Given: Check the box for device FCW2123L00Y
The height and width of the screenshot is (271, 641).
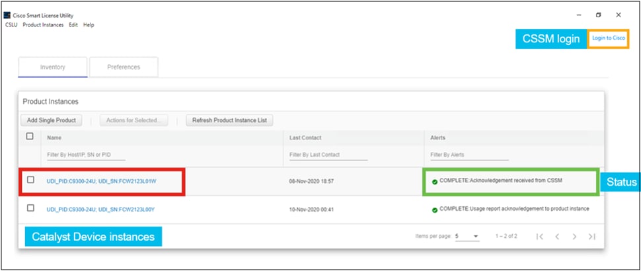Looking at the screenshot, I should point(30,208).
